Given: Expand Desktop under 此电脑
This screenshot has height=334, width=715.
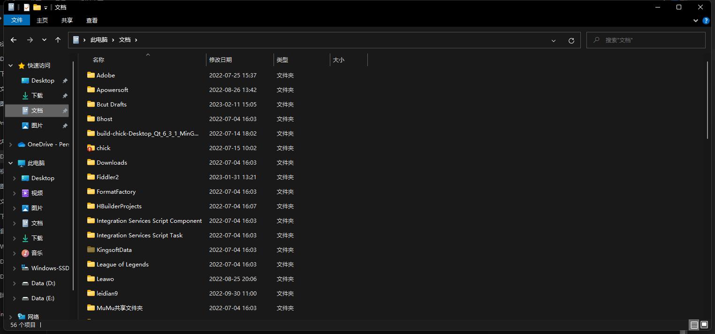Looking at the screenshot, I should tap(15, 178).
